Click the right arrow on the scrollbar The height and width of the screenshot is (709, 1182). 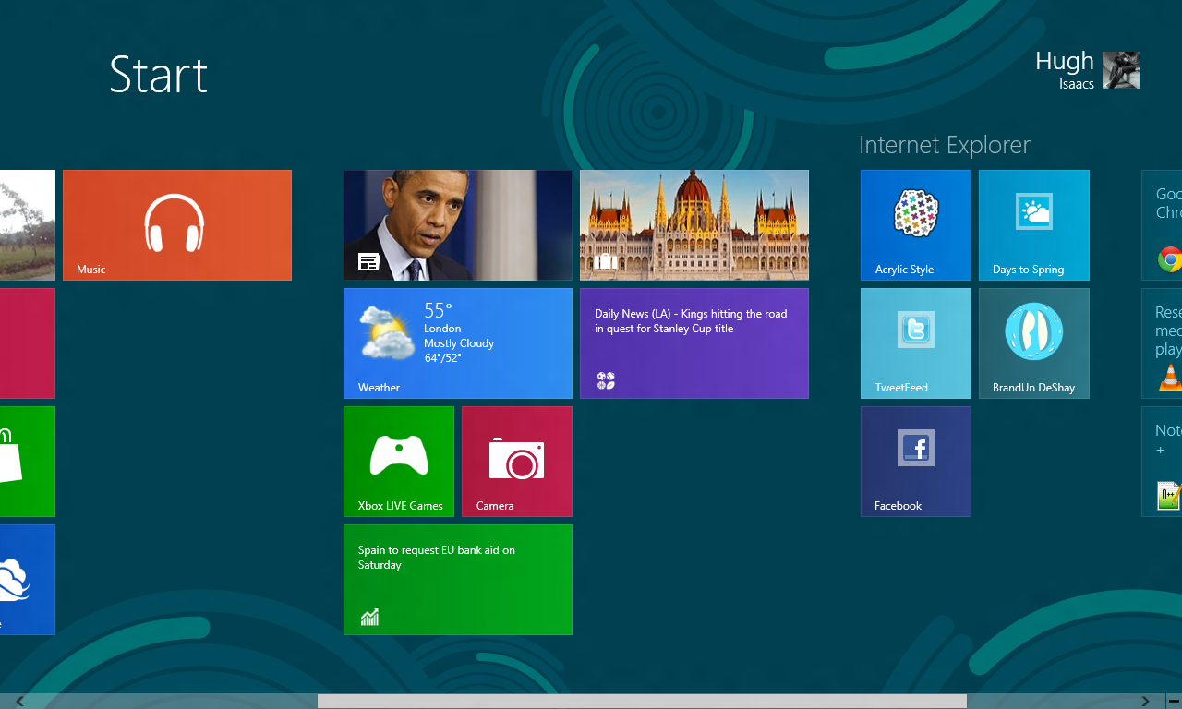click(1145, 702)
